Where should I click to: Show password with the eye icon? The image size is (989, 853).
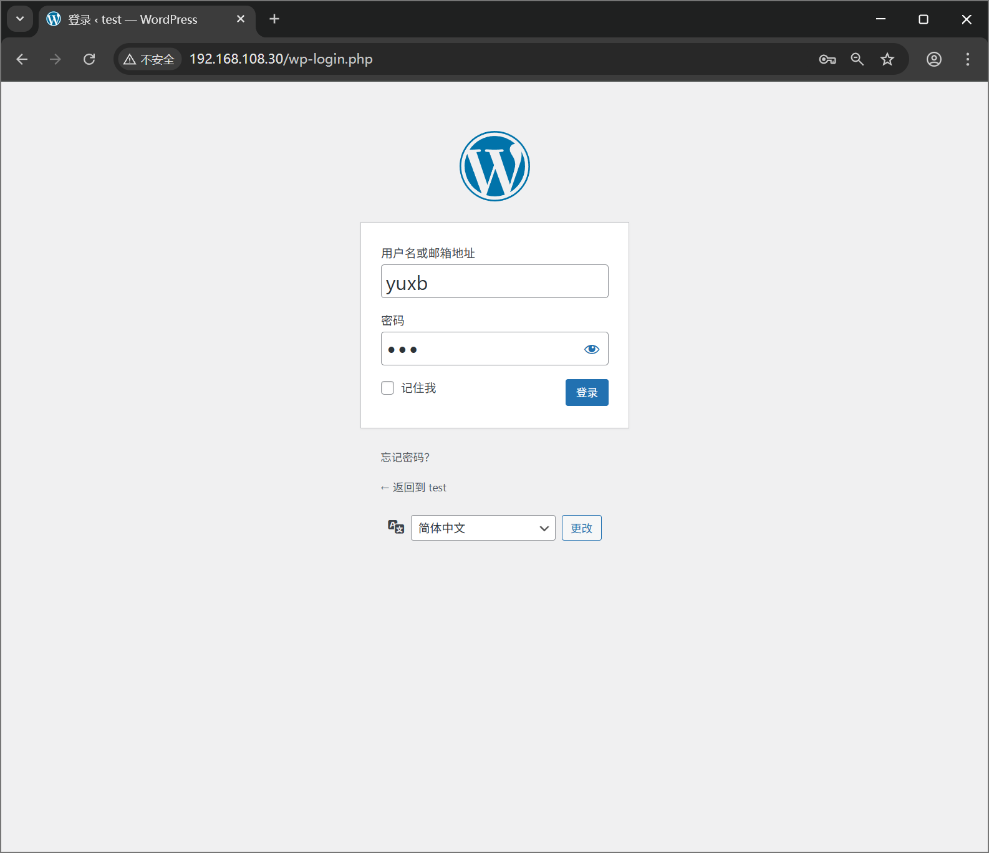(x=591, y=349)
